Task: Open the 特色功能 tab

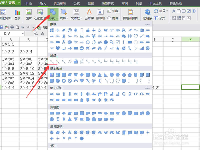Action: point(176,3)
